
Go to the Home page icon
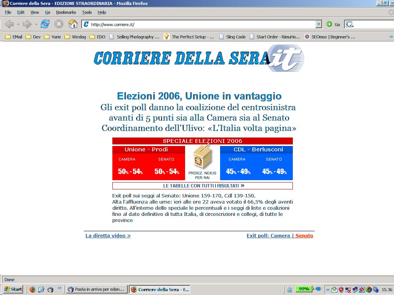click(73, 24)
